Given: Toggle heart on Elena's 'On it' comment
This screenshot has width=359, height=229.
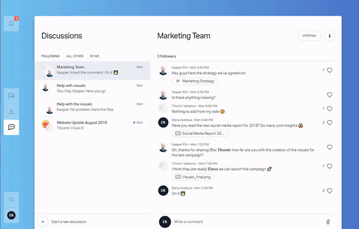Looking at the screenshot, I should pyautogui.click(x=330, y=191).
